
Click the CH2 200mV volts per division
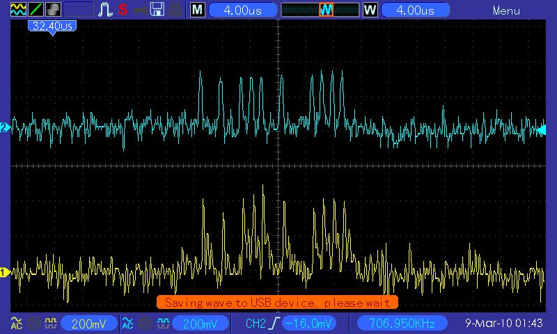pos(201,324)
